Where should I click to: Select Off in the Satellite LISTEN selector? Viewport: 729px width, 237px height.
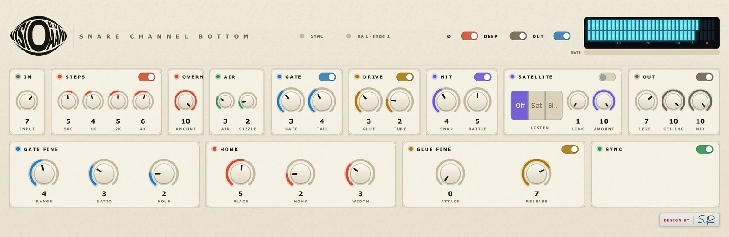pyautogui.click(x=520, y=105)
